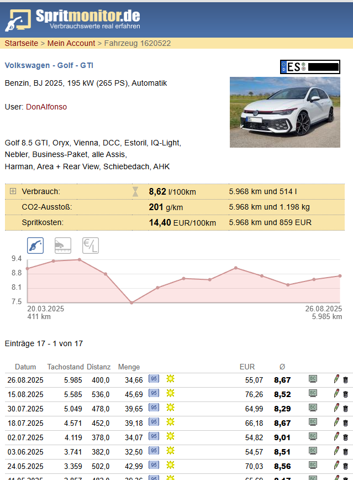The width and height of the screenshot is (353, 480).
Task: Click the date 26.08.2025 in the table
Action: pos(25,380)
